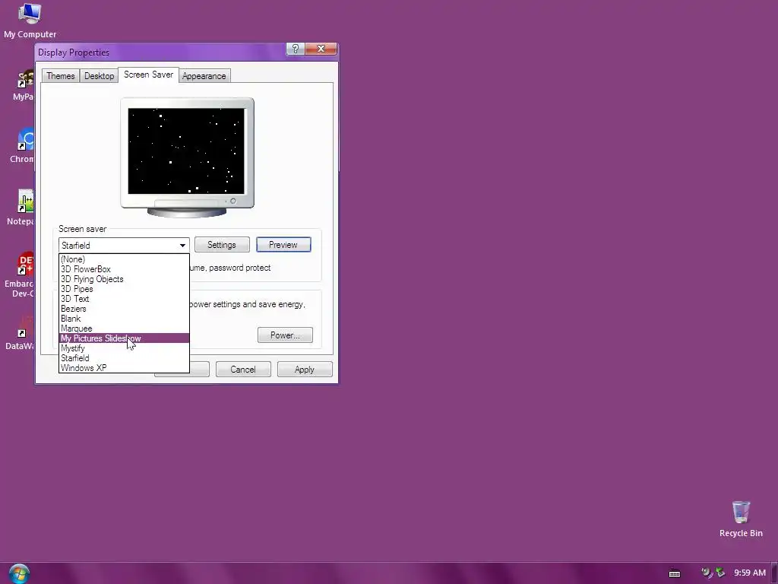Click the Cancel button

coord(243,370)
